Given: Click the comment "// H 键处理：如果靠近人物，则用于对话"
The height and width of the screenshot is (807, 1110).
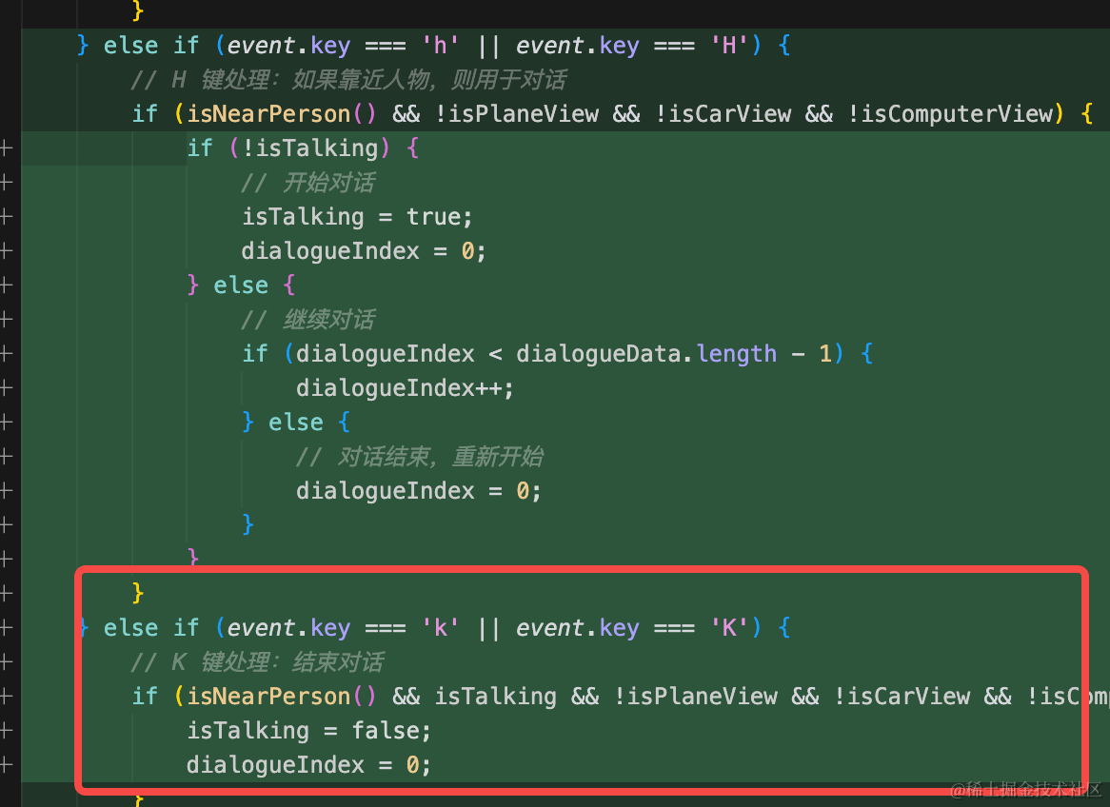Looking at the screenshot, I should 349,79.
